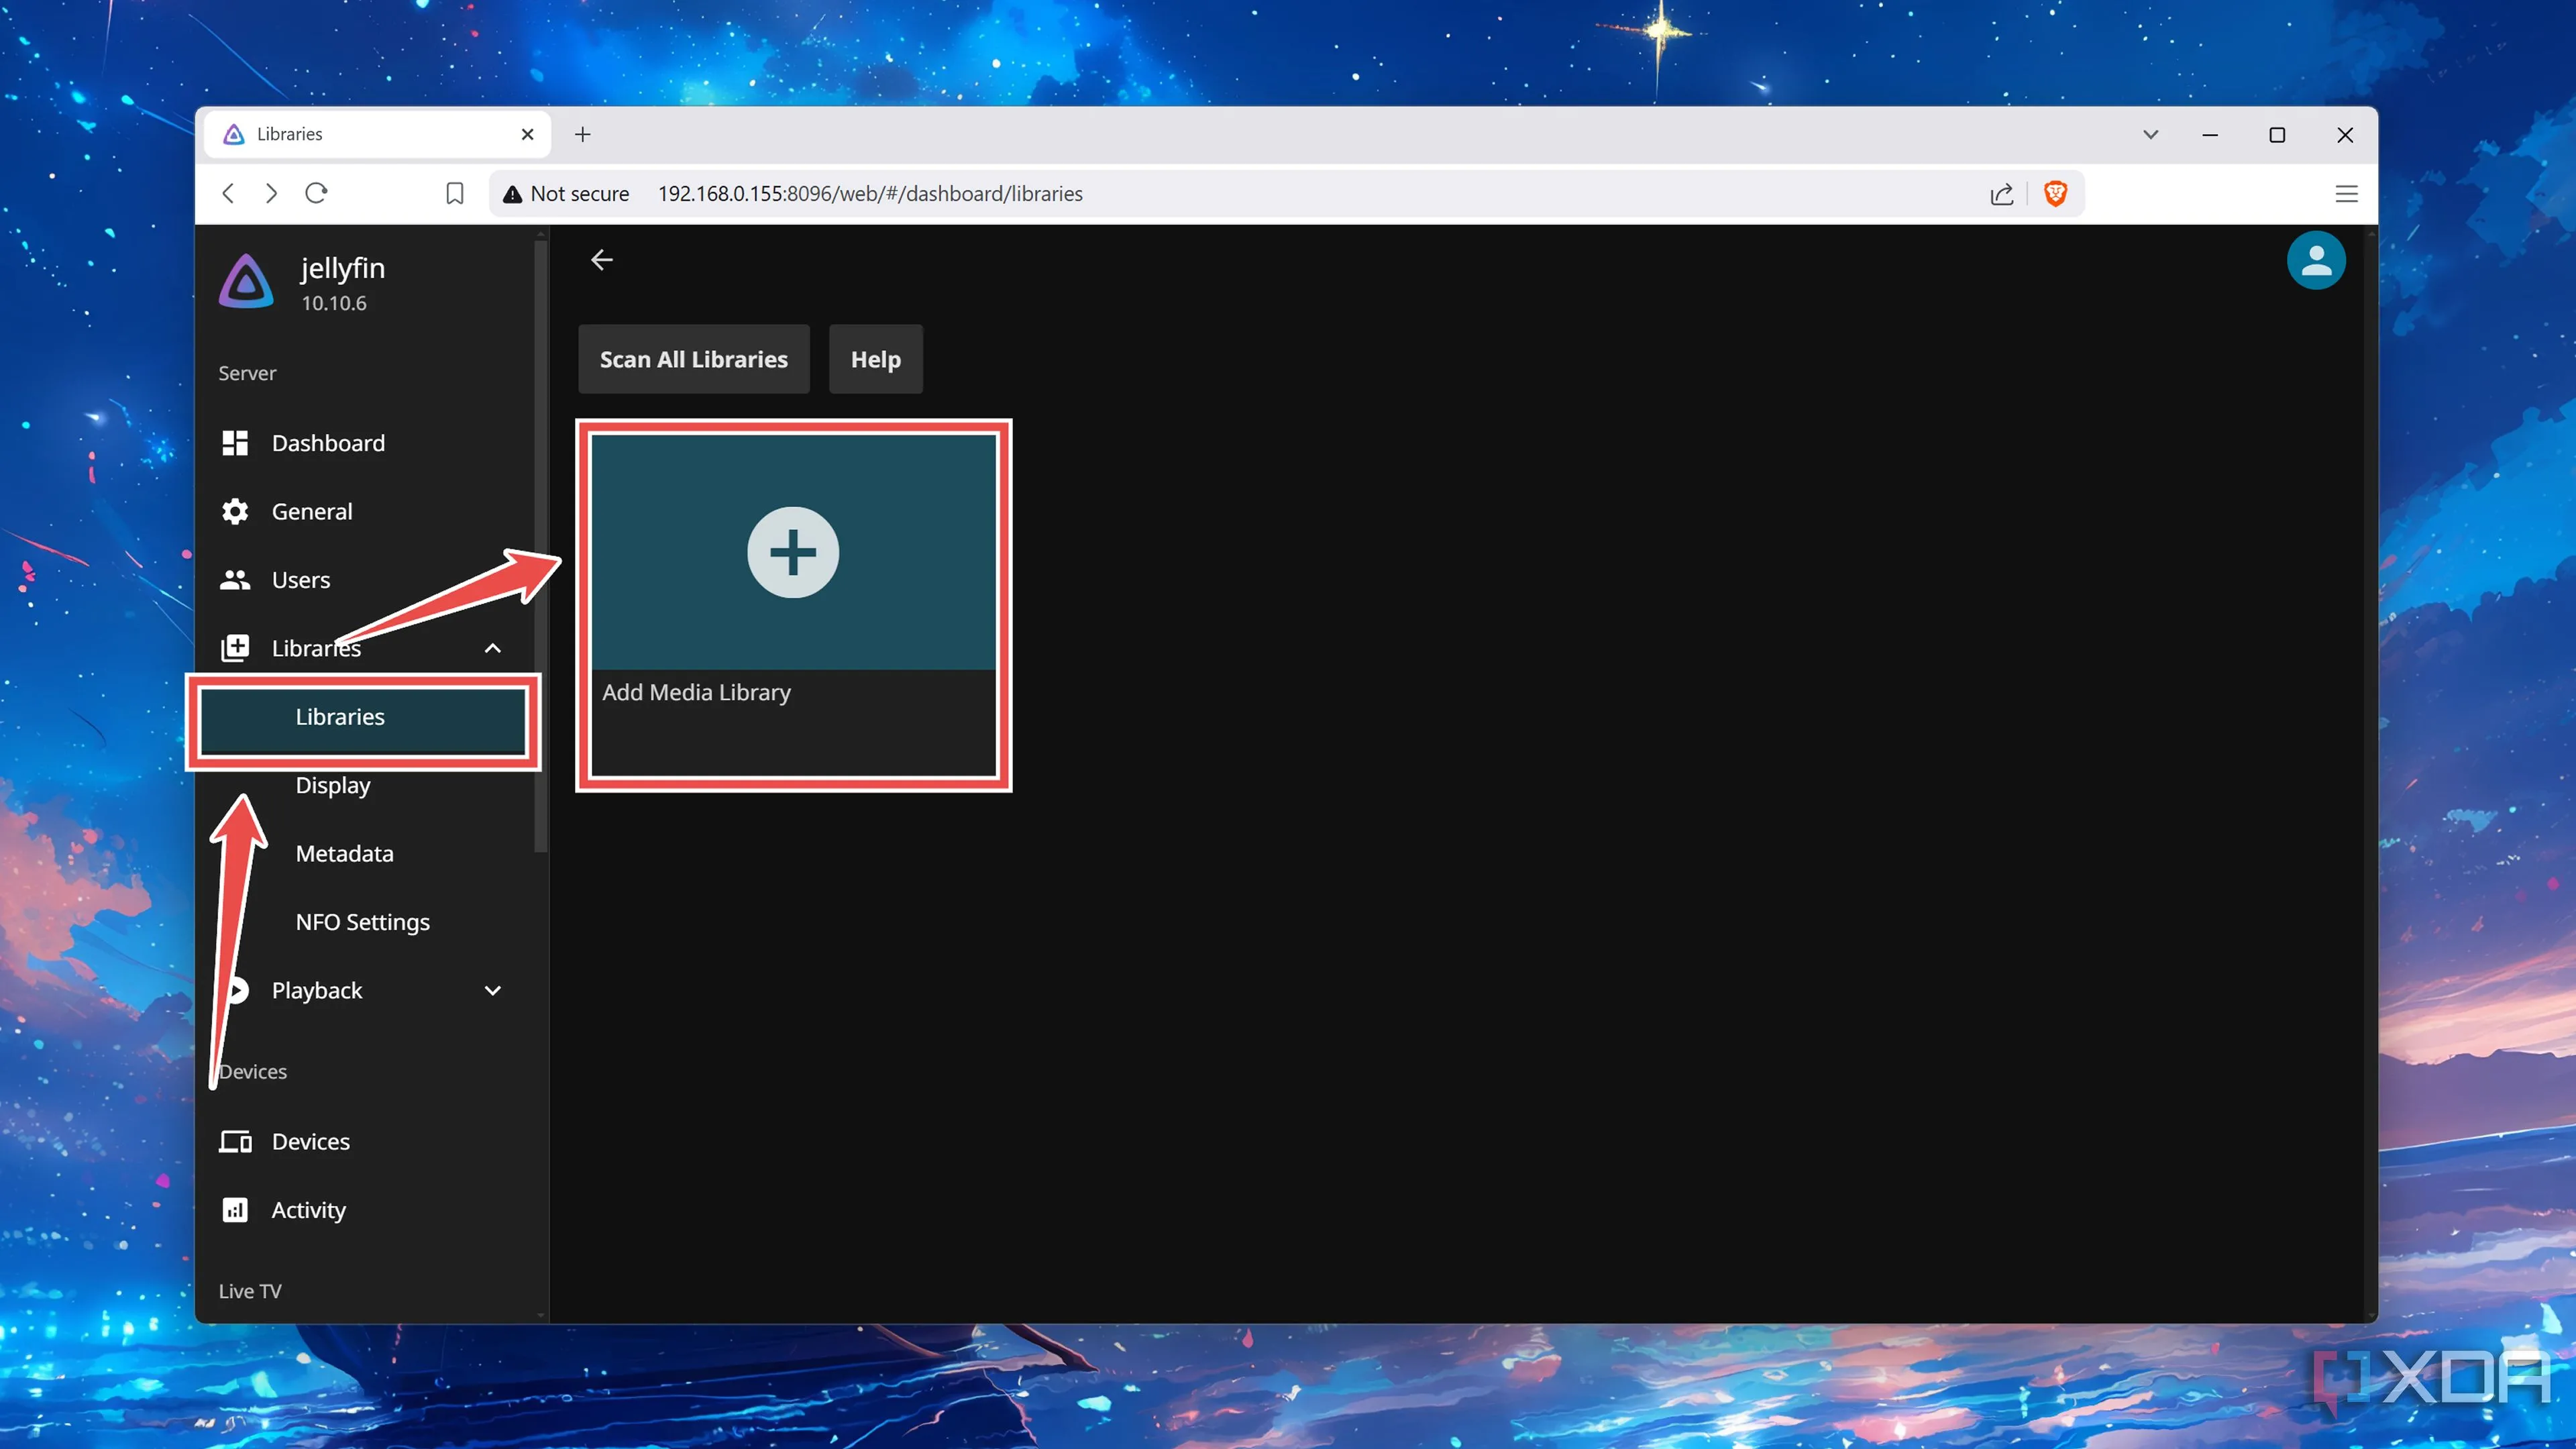The image size is (2576, 1449).
Task: Open the Users sidebar item
Action: [x=300, y=580]
